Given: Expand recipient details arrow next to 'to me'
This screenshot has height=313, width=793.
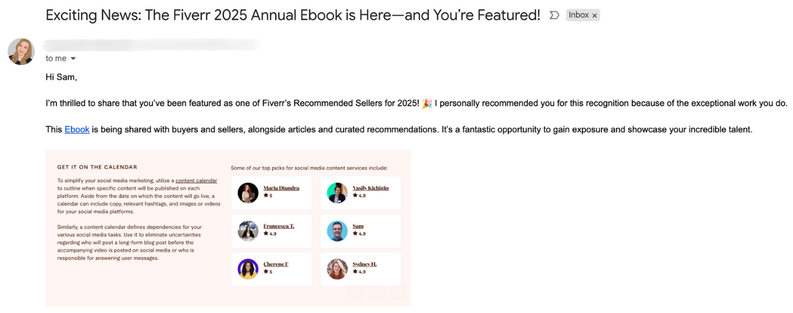Looking at the screenshot, I should tap(73, 59).
